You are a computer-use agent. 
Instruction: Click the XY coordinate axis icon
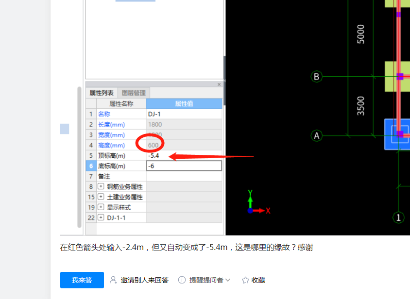coord(259,202)
